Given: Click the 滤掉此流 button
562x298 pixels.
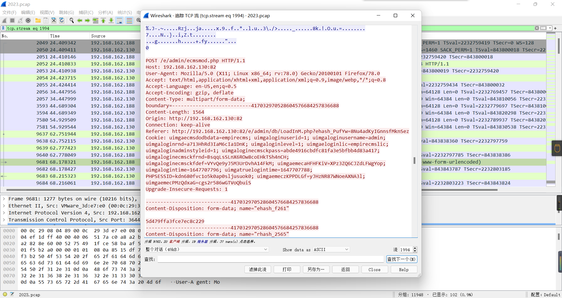Looking at the screenshot, I should click(x=258, y=269).
